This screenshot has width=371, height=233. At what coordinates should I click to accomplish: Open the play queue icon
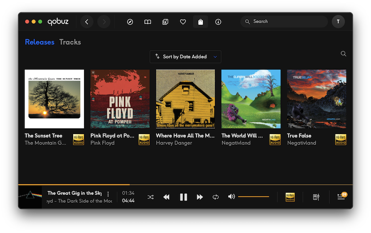coord(341,197)
